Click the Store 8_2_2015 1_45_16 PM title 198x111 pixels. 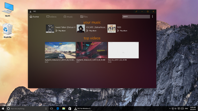point(117,60)
